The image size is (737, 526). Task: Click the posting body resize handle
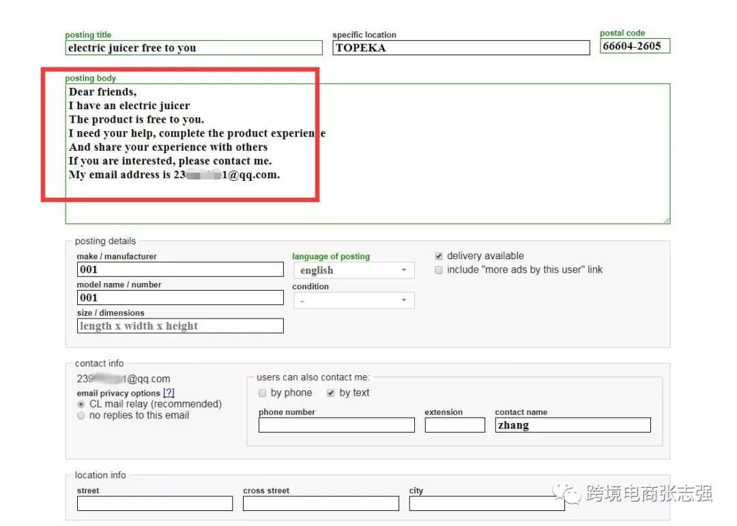tap(666, 220)
